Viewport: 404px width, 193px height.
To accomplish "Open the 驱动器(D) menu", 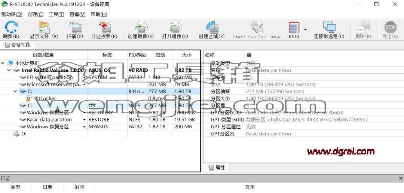I will tap(12, 15).
